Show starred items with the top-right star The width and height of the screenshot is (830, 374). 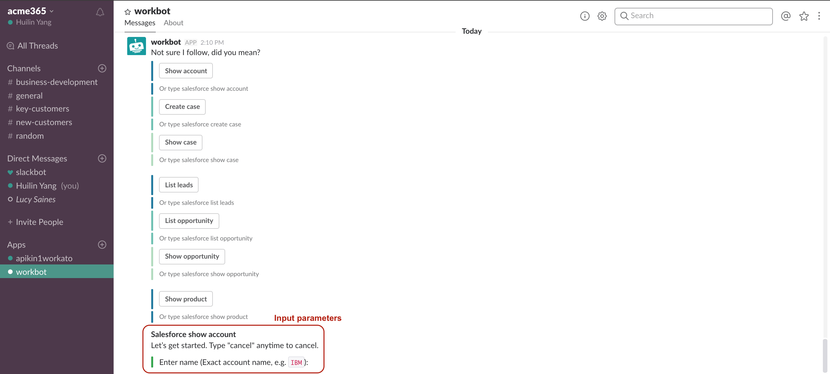pyautogui.click(x=803, y=16)
